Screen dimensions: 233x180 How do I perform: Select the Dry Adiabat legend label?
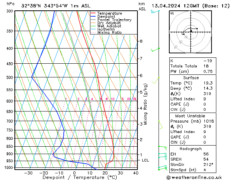[x=109, y=23]
